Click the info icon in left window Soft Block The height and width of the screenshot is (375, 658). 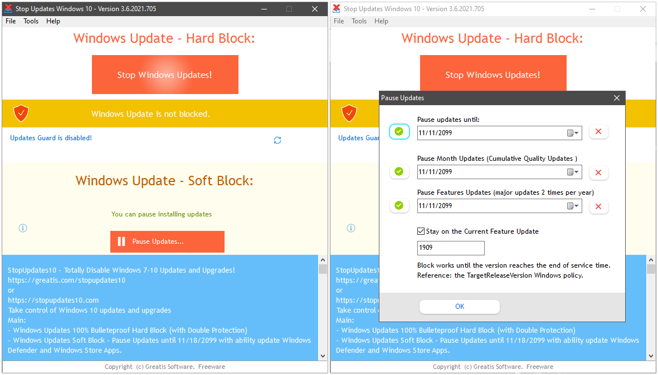23,228
